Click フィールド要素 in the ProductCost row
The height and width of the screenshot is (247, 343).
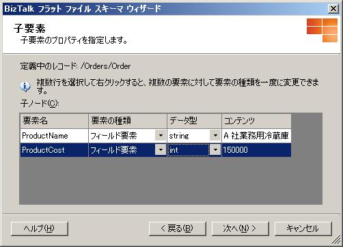click(113, 150)
